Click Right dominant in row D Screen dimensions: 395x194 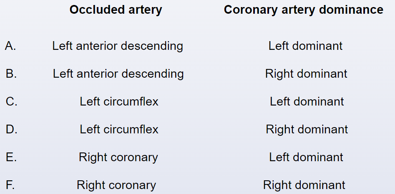point(307,130)
